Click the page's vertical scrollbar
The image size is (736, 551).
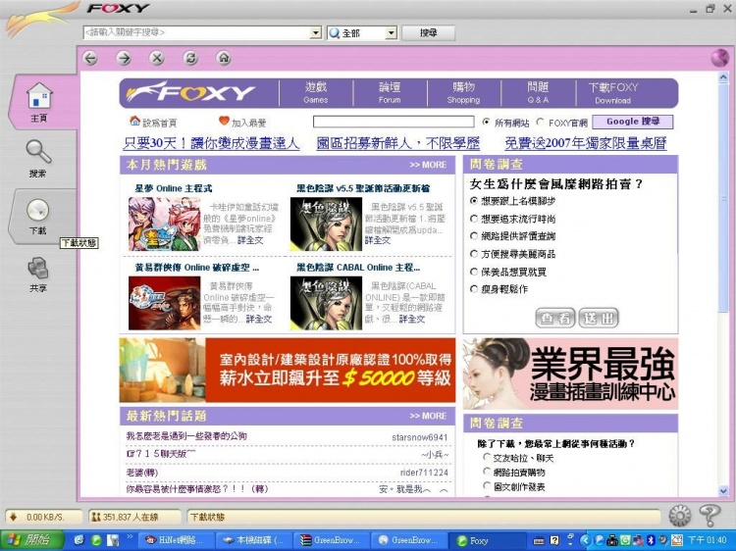coord(724,294)
